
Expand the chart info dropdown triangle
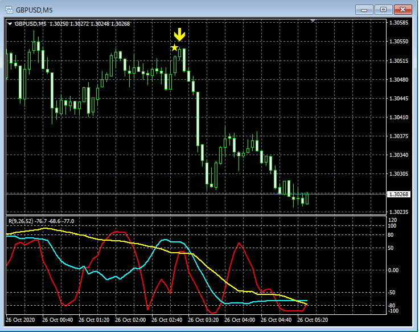(x=10, y=24)
